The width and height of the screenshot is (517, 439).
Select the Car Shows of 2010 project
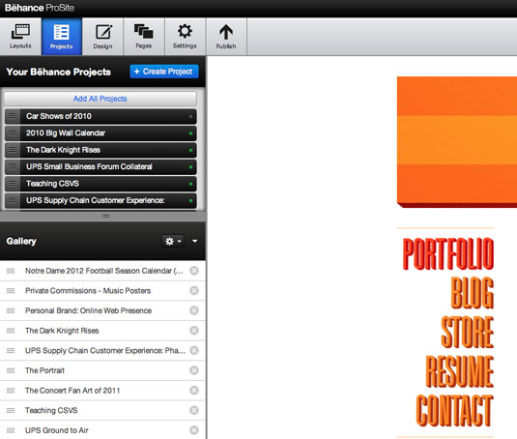(101, 116)
